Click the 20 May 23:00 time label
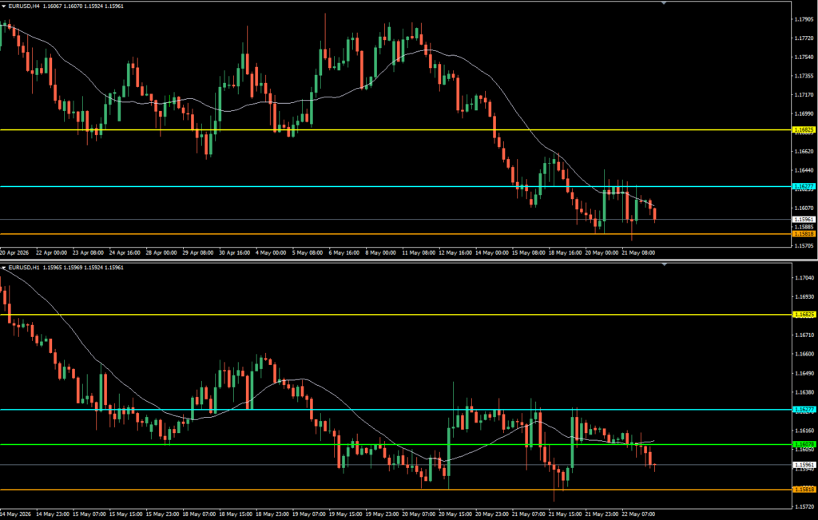Viewport: 818px width, 520px height. (492, 514)
